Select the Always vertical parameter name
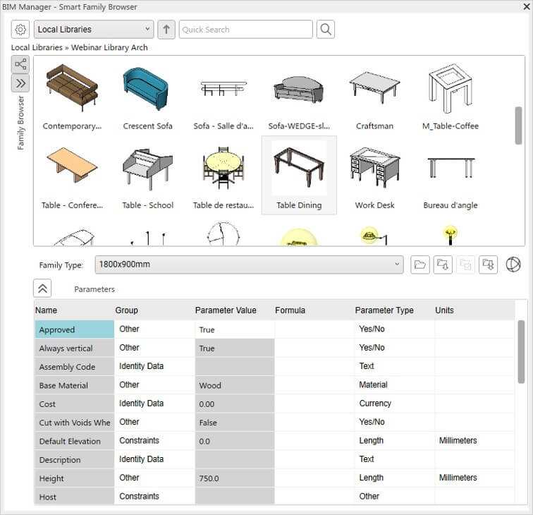Viewport: 533px width, 515px height. click(75, 348)
